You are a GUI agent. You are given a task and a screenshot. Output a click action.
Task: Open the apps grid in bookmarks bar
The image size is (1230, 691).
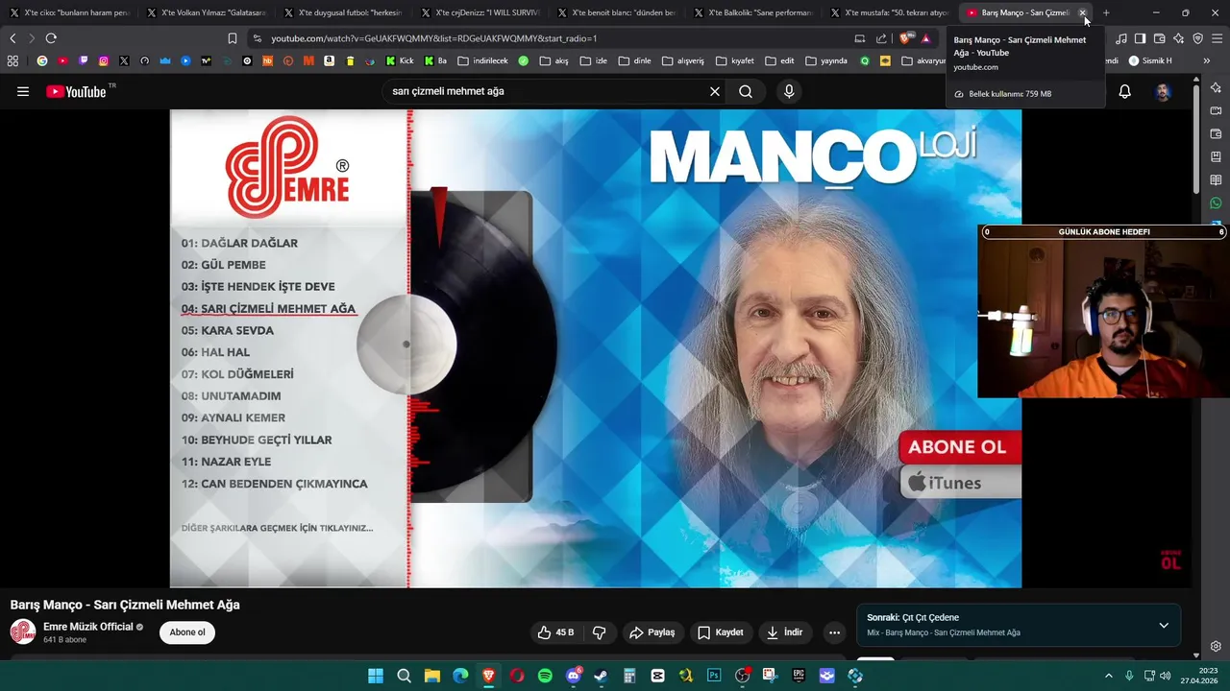point(12,60)
